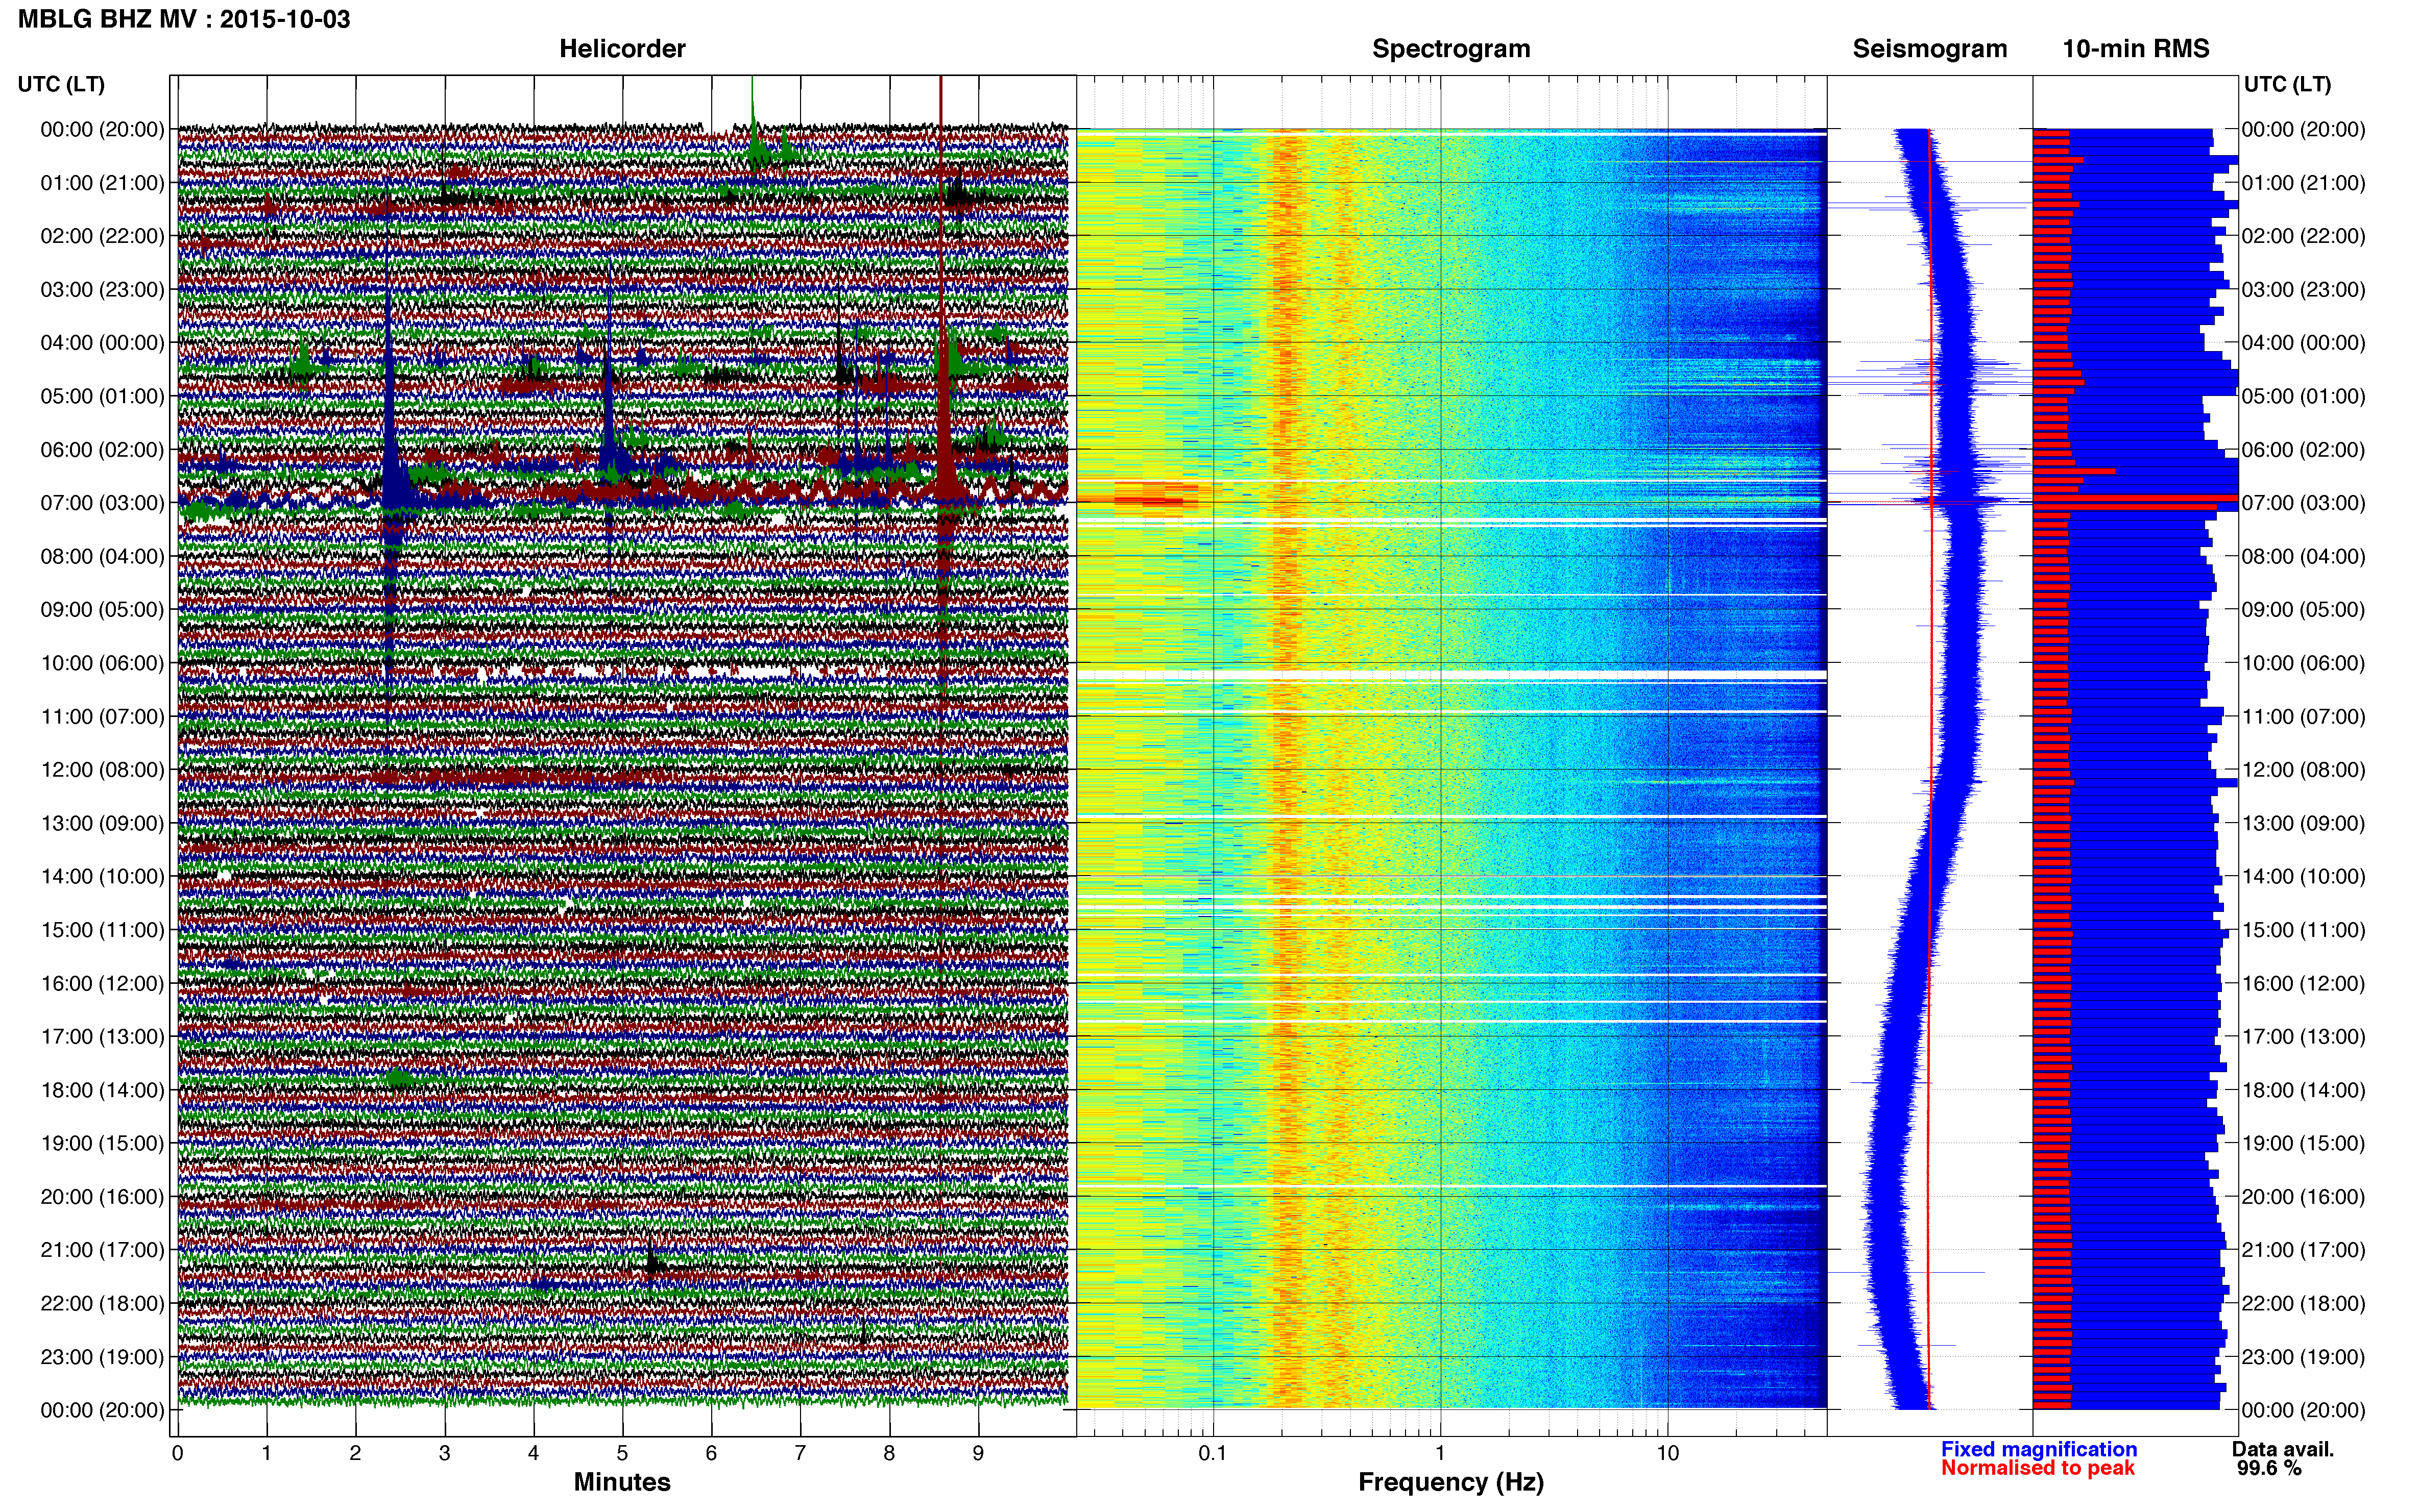Viewport: 2420px width, 1512px height.
Task: Click 04:00 (00:00) on the Helicorder time axis
Action: coord(102,343)
